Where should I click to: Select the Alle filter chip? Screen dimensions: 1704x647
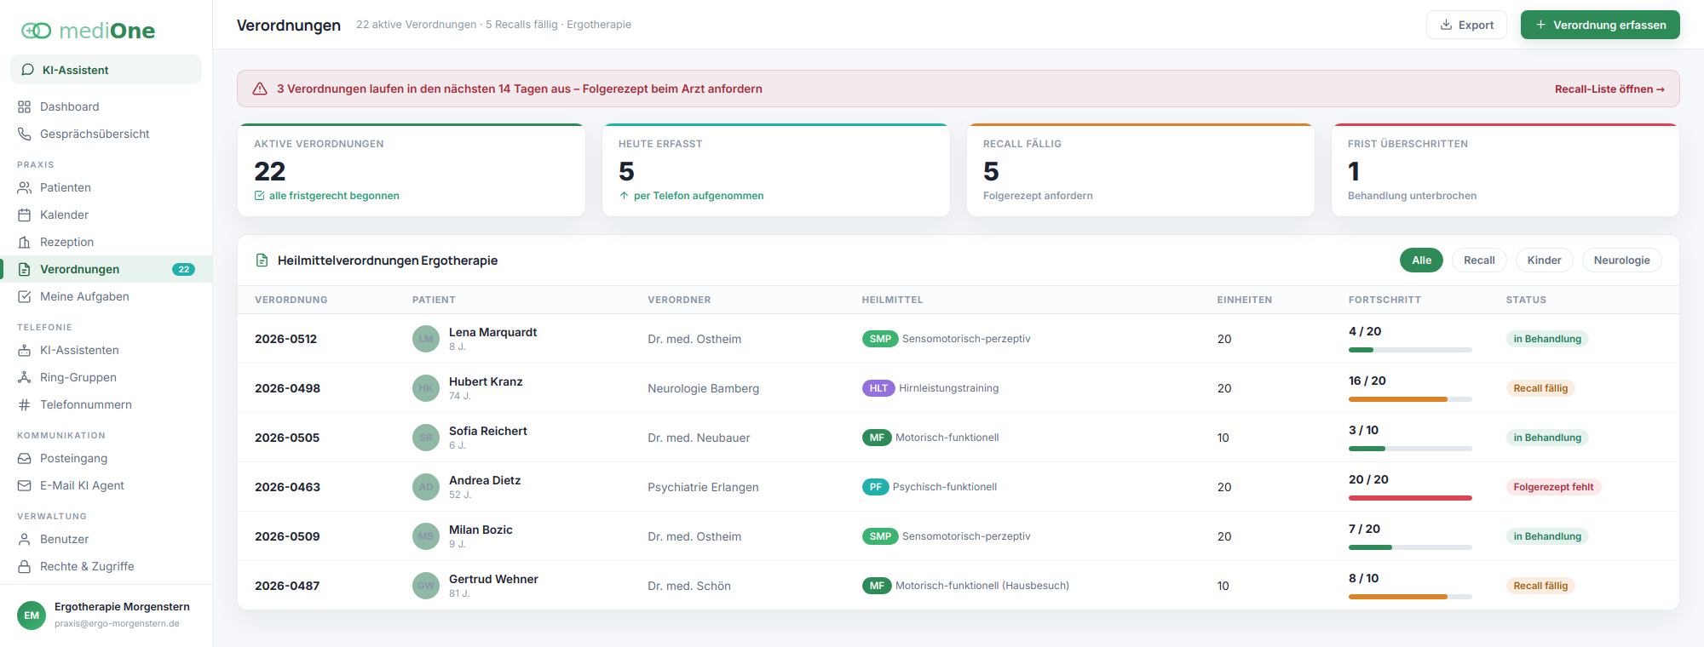point(1421,261)
